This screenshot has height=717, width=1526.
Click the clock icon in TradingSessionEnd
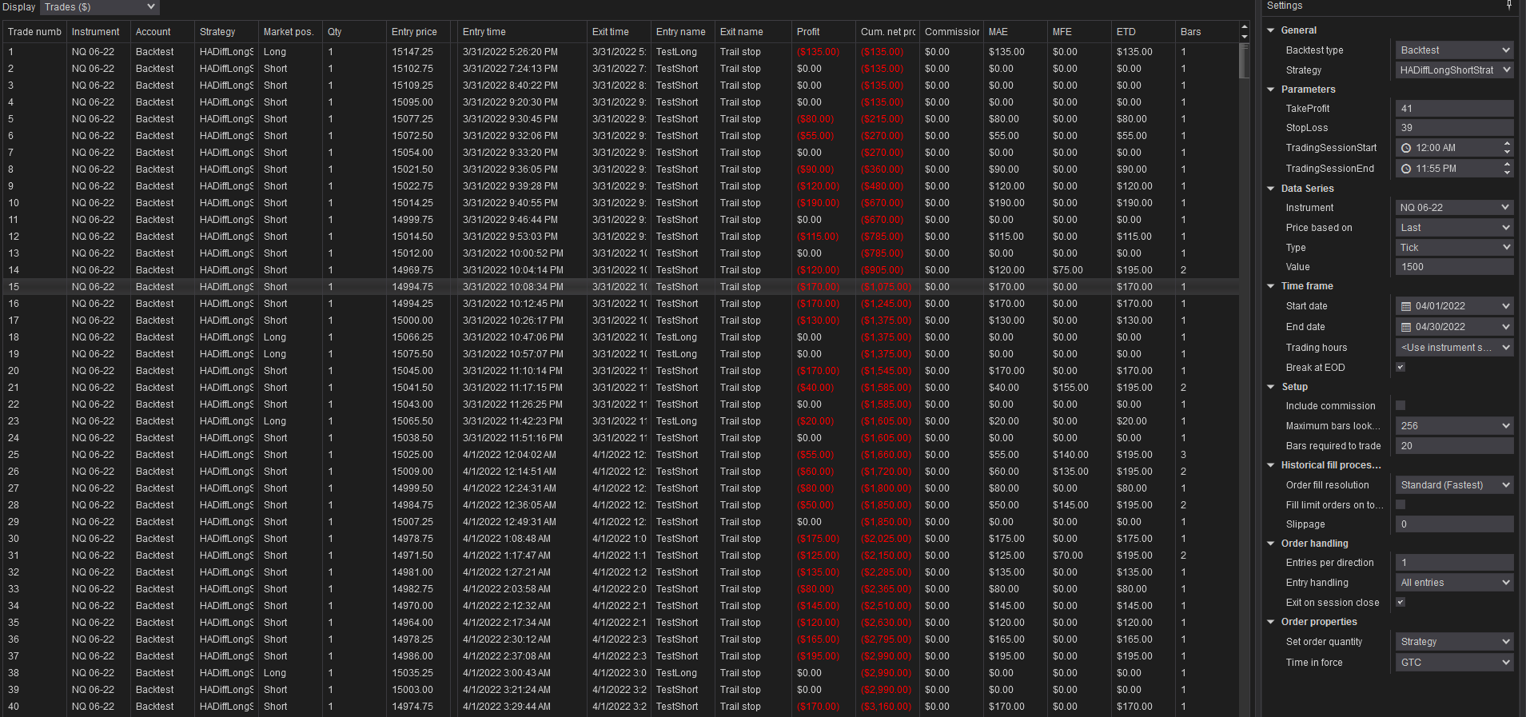(x=1406, y=169)
